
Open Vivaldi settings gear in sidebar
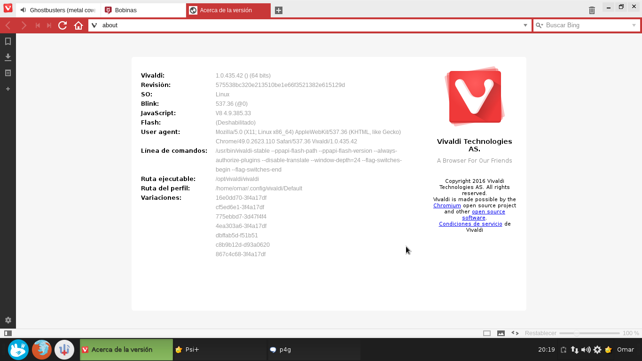(8, 320)
